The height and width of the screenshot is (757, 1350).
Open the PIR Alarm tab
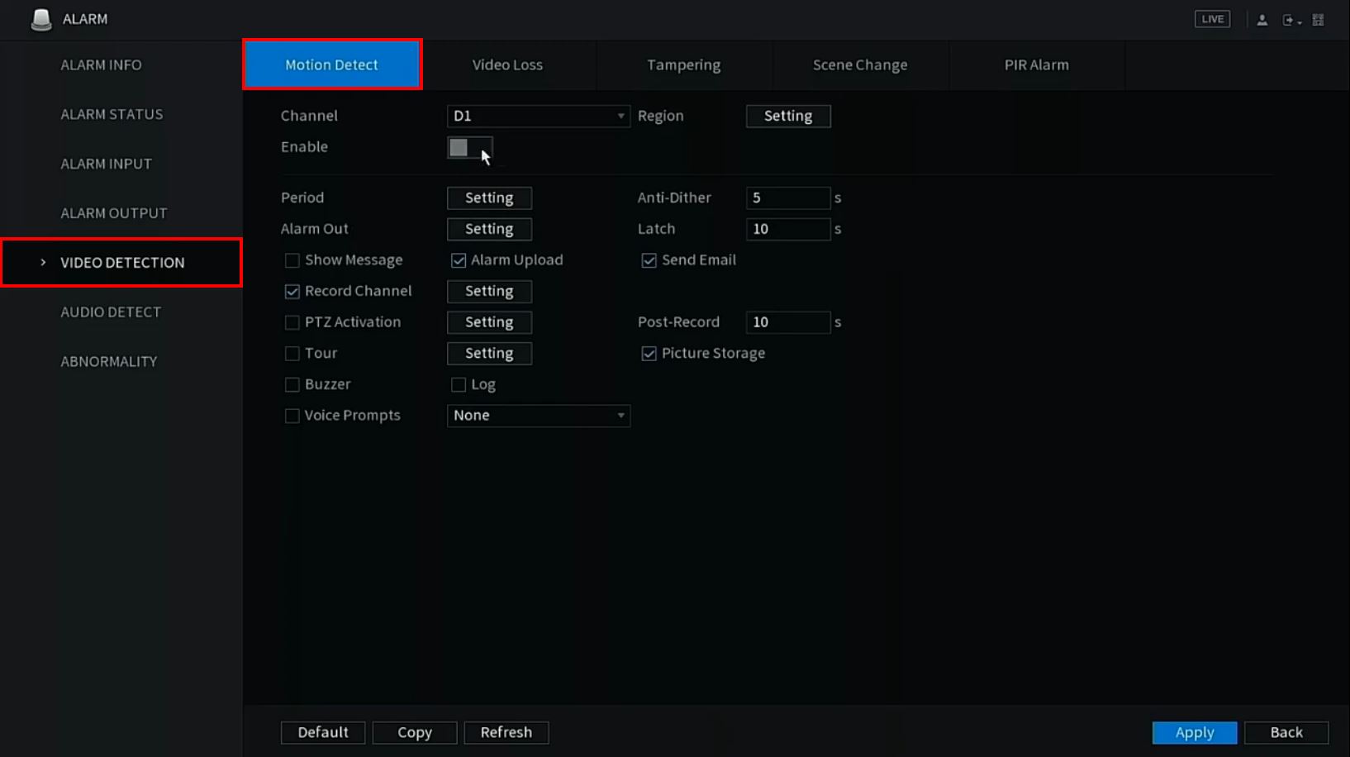click(1036, 65)
